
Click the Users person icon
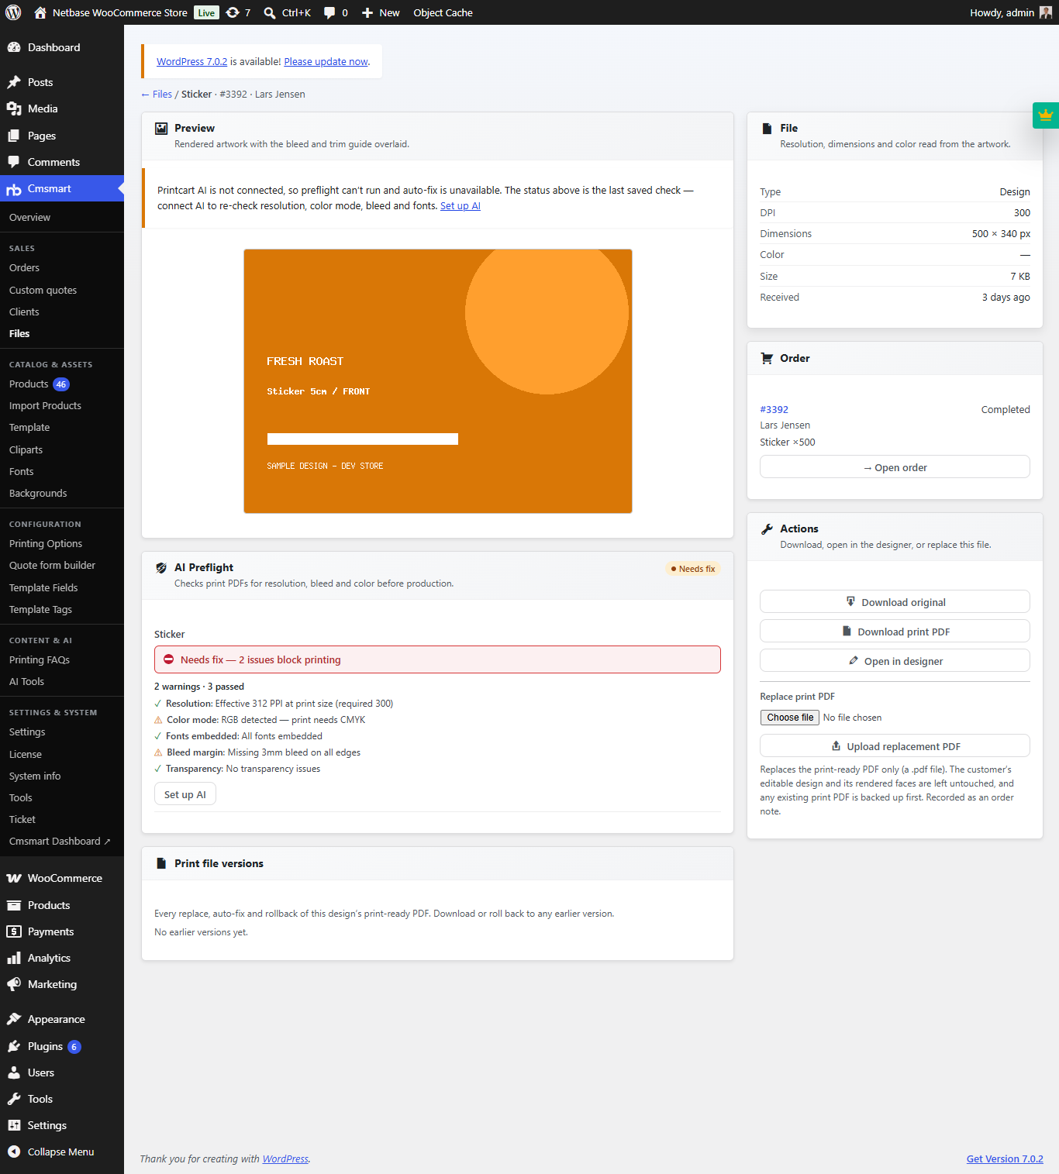14,1072
